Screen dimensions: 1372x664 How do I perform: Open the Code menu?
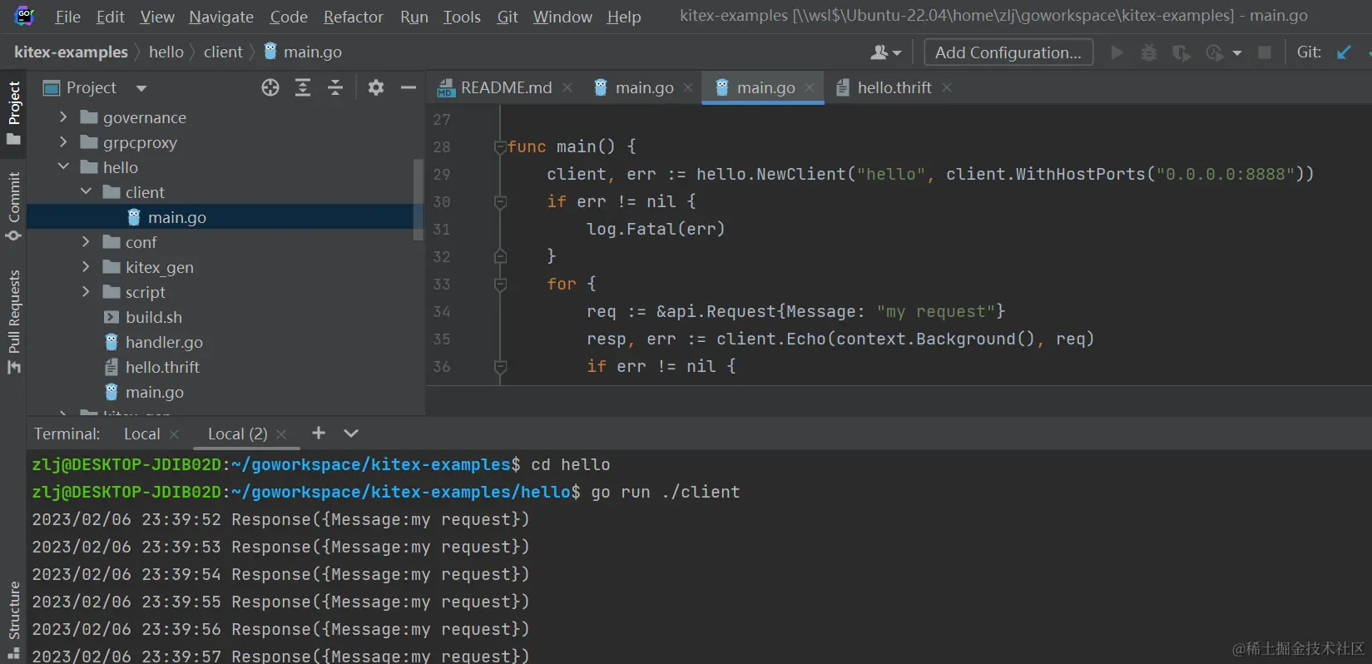[289, 17]
